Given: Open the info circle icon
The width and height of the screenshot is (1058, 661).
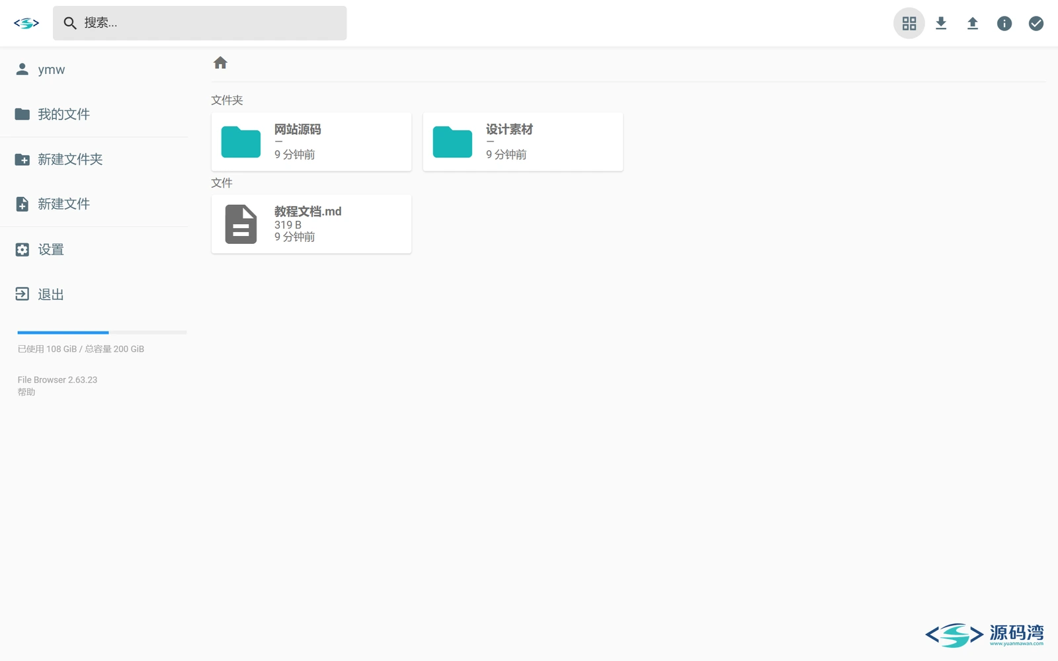Looking at the screenshot, I should click(x=1004, y=23).
